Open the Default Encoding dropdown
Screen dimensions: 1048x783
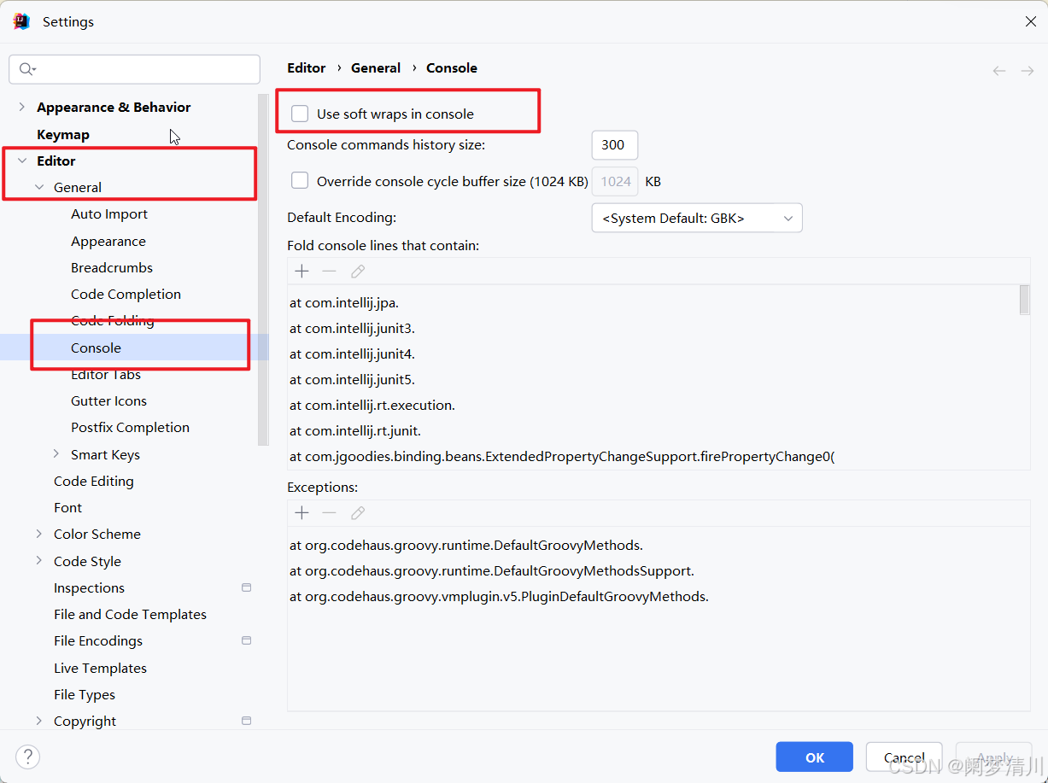tap(697, 218)
